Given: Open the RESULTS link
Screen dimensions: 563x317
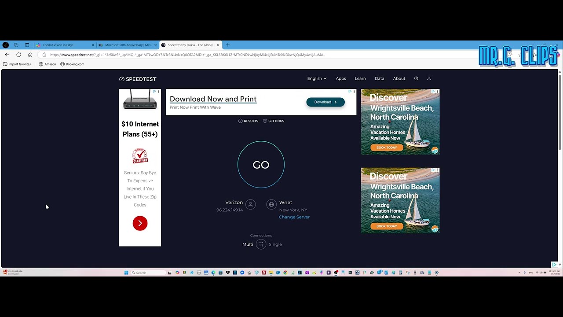Looking at the screenshot, I should [248, 121].
